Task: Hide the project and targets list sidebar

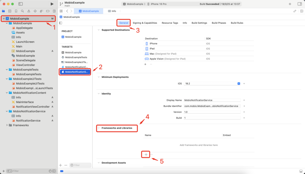Action: (x=61, y=23)
